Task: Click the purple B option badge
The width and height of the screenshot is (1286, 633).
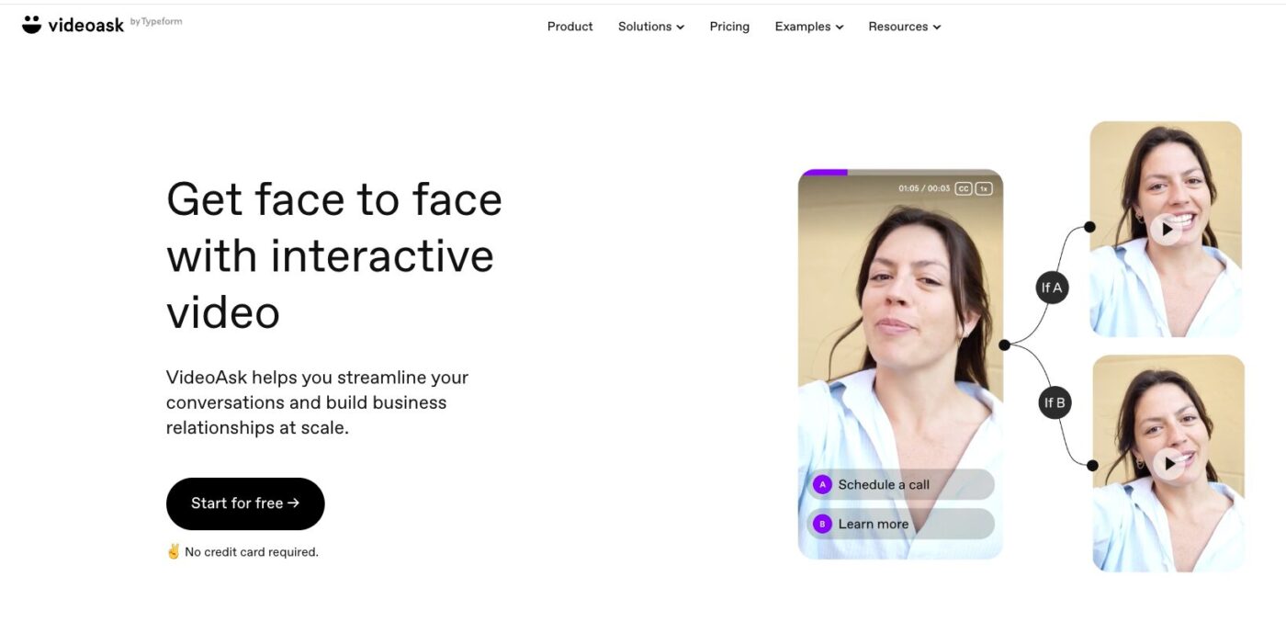Action: click(x=822, y=524)
